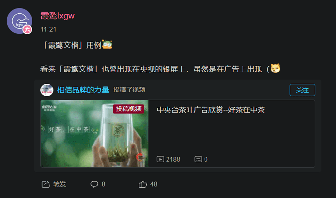Open the video title 中央台茶叶广告欣赏--好茶在中茶

click(211, 110)
